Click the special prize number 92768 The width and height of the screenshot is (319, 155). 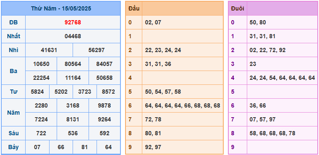coord(73,22)
